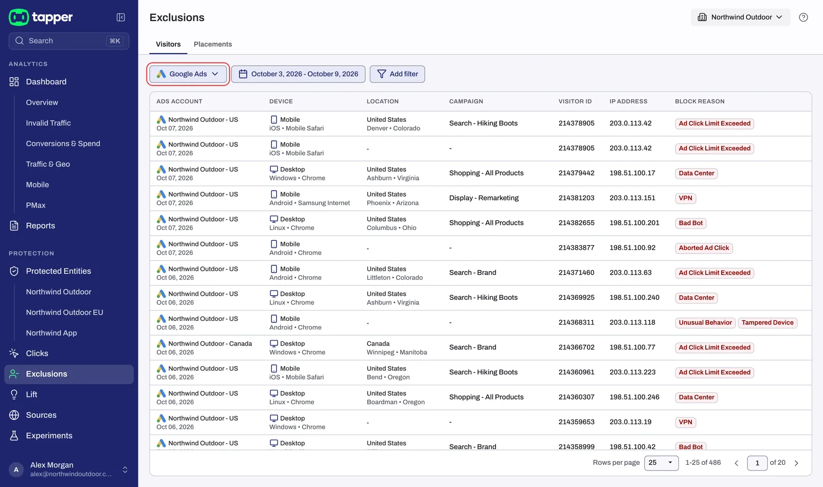This screenshot has width=823, height=487.
Task: Click the Reports document icon
Action: [x=14, y=226]
